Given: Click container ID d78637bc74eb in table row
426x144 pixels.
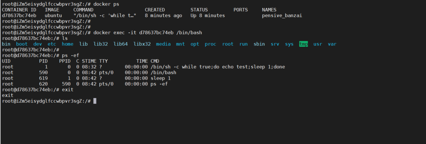Looking at the screenshot, I should click(19, 15).
